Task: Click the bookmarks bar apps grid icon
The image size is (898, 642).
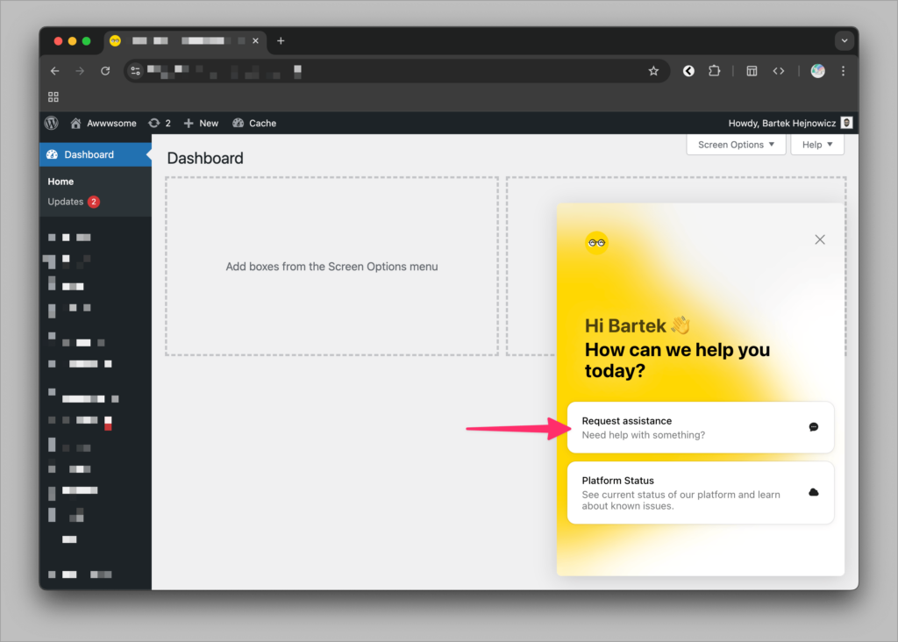Action: (53, 96)
